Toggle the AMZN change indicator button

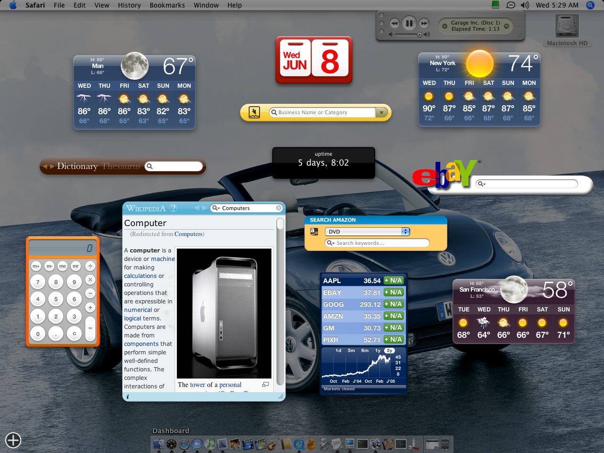point(393,316)
